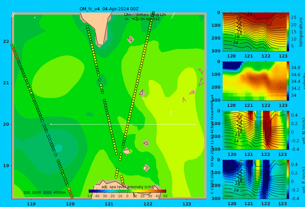Open the northward velocity section plot

254,130
